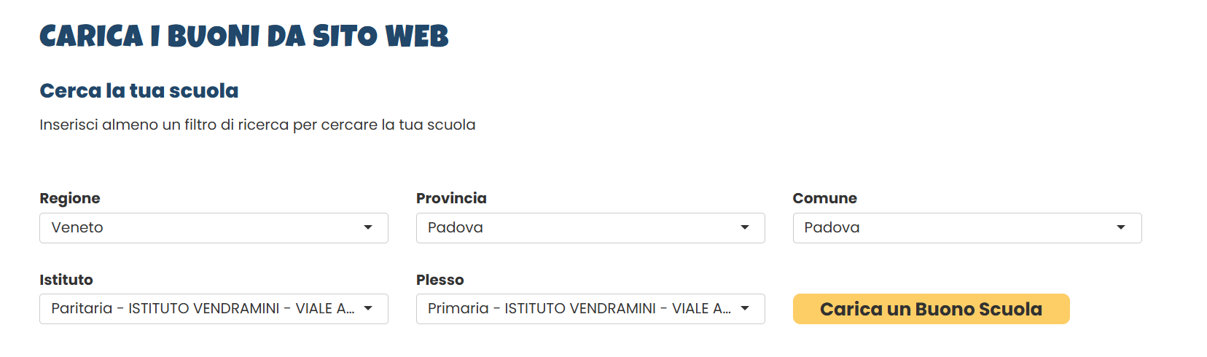Image resolution: width=1207 pixels, height=357 pixels.
Task: Open the Regione dropdown showing Veneto
Action: 214,228
